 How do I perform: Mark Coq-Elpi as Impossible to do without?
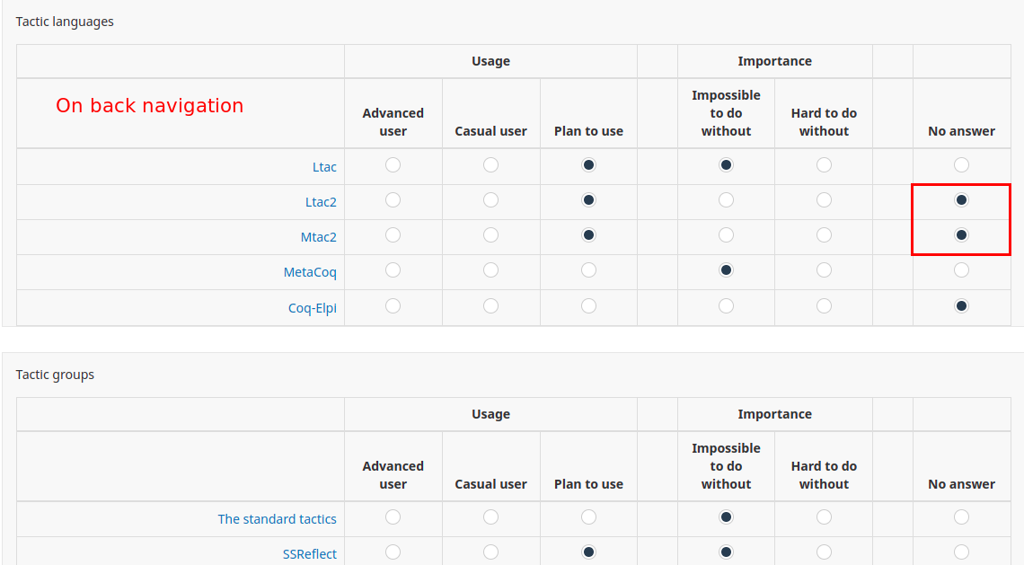point(726,306)
